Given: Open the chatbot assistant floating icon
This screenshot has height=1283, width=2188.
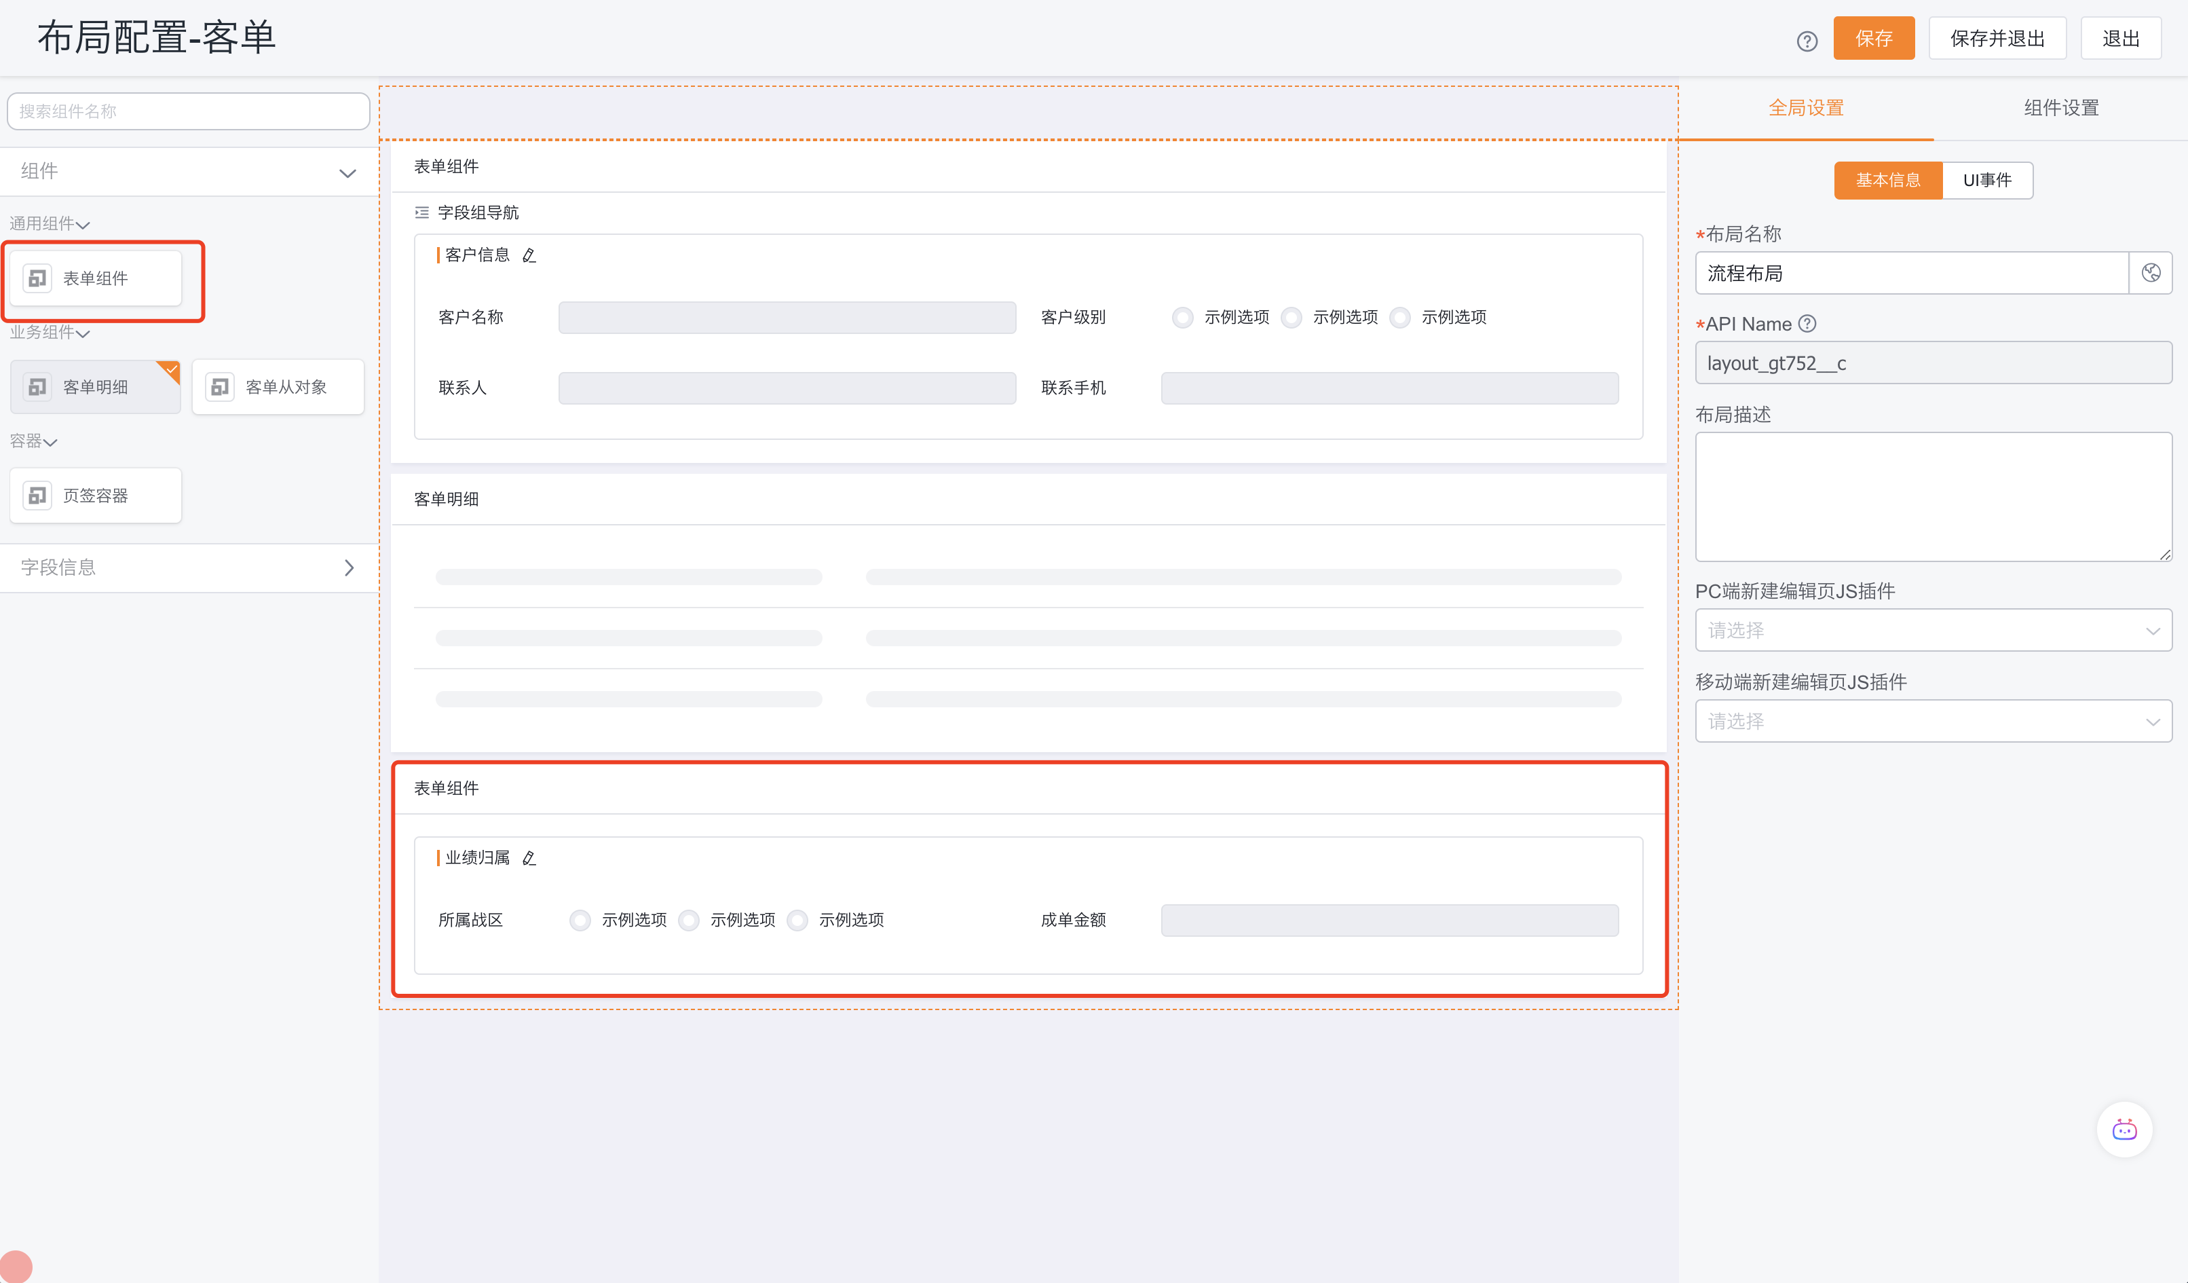Looking at the screenshot, I should coord(2124,1130).
